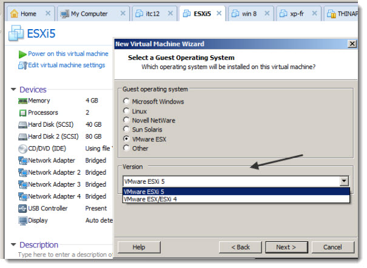Click the Home tab house icon
The height and width of the screenshot is (268, 367).
[x=14, y=13]
